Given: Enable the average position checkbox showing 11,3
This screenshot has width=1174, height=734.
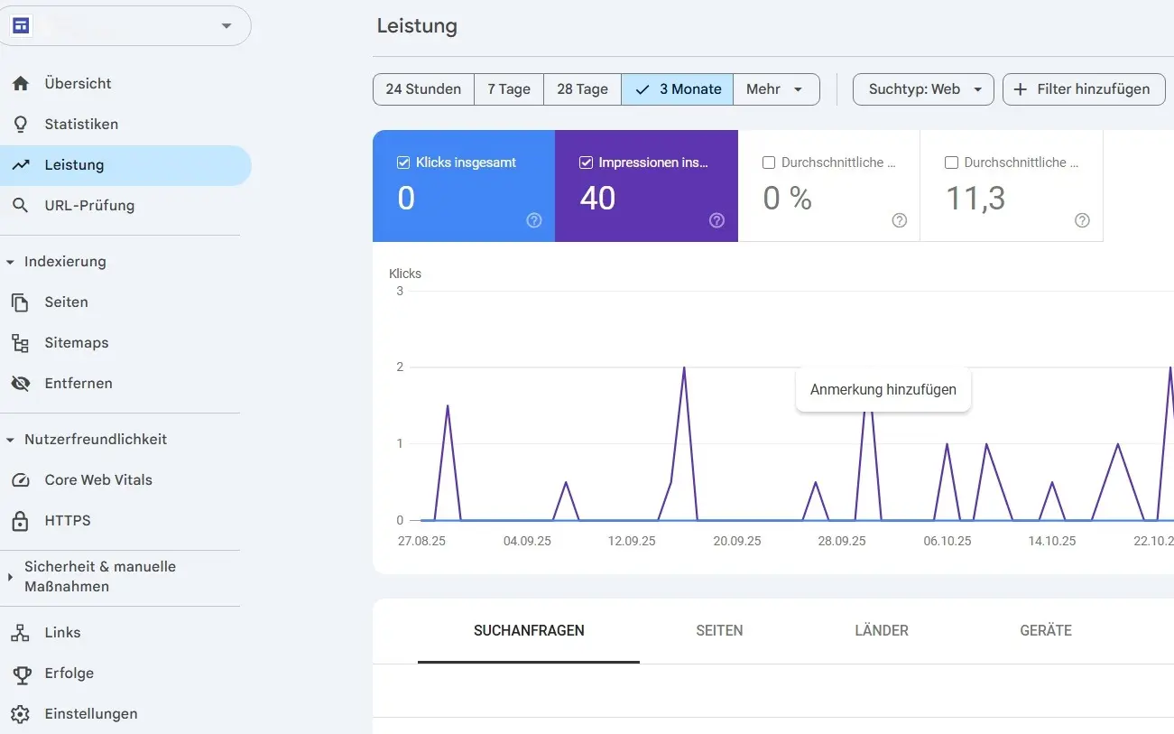Looking at the screenshot, I should point(951,163).
